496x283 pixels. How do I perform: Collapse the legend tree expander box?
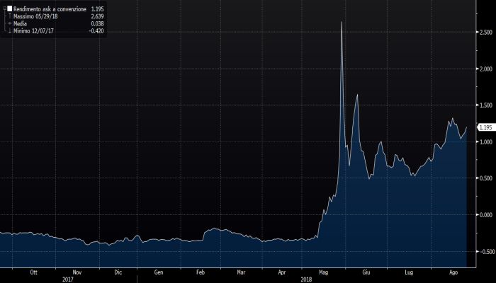pyautogui.click(x=4, y=8)
